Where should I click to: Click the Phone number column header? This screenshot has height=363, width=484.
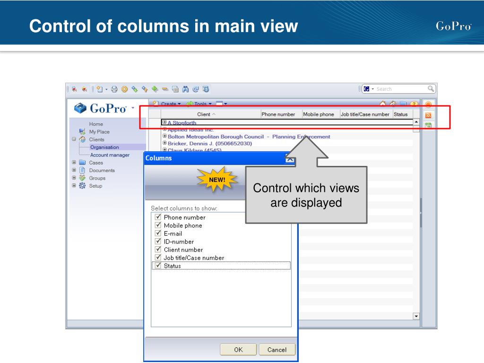pos(282,114)
